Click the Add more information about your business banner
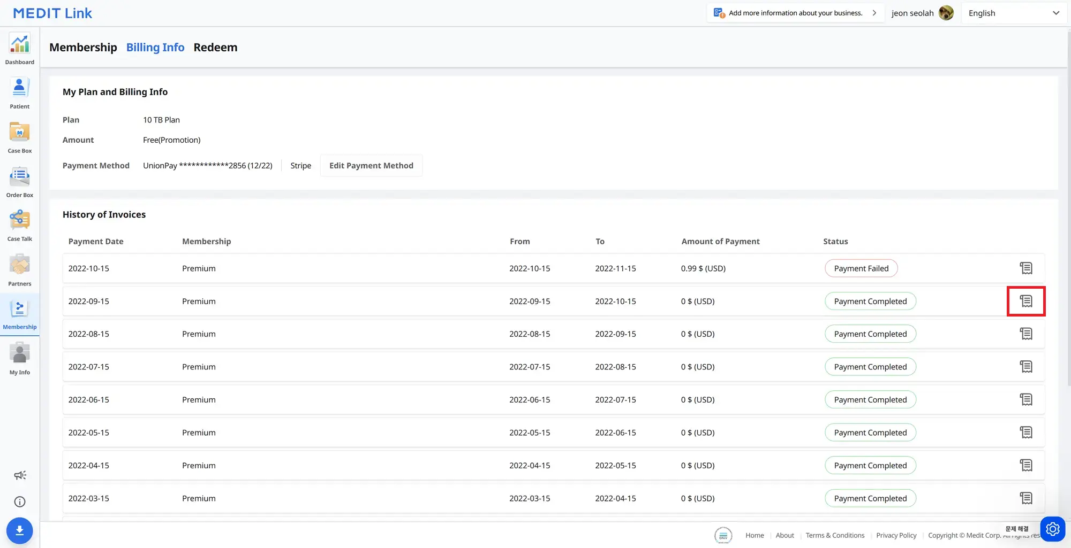1071x548 pixels. click(x=795, y=13)
